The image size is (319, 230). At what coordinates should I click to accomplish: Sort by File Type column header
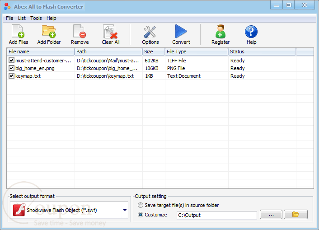(x=197, y=52)
